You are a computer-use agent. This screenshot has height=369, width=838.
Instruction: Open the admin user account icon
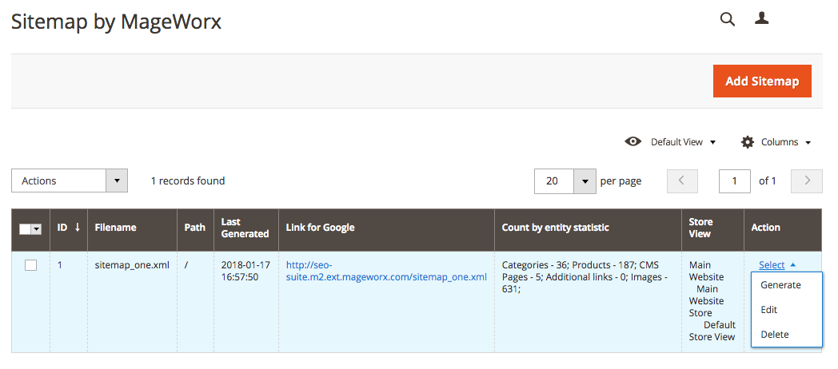click(x=761, y=18)
